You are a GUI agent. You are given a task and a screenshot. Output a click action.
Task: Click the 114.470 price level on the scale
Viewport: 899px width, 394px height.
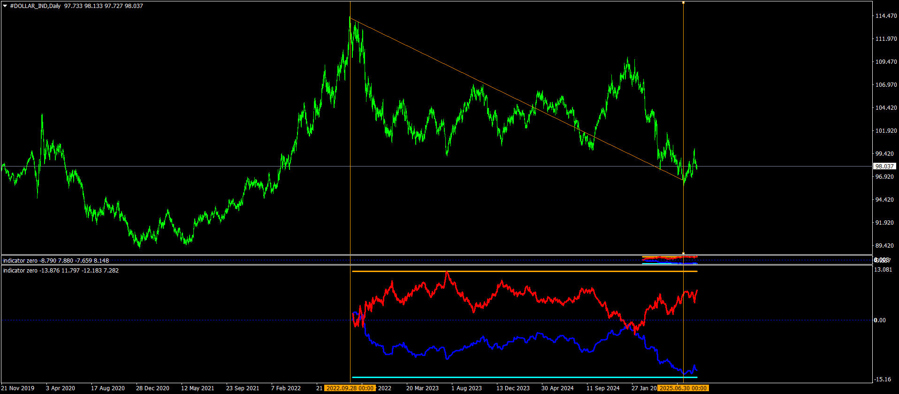point(884,16)
